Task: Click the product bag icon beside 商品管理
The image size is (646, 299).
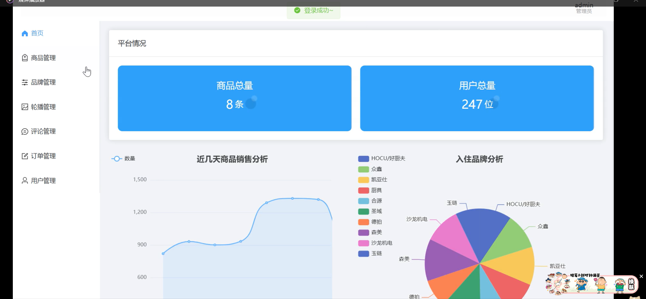Action: (x=25, y=58)
